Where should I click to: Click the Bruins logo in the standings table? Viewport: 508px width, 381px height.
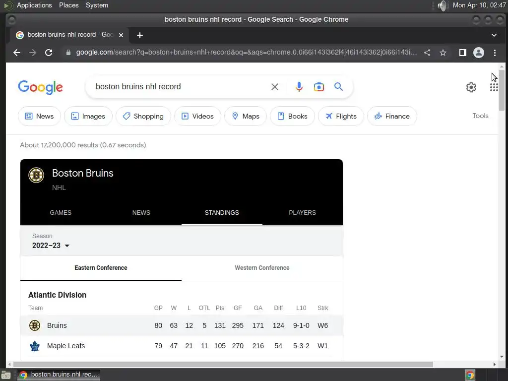click(x=35, y=325)
